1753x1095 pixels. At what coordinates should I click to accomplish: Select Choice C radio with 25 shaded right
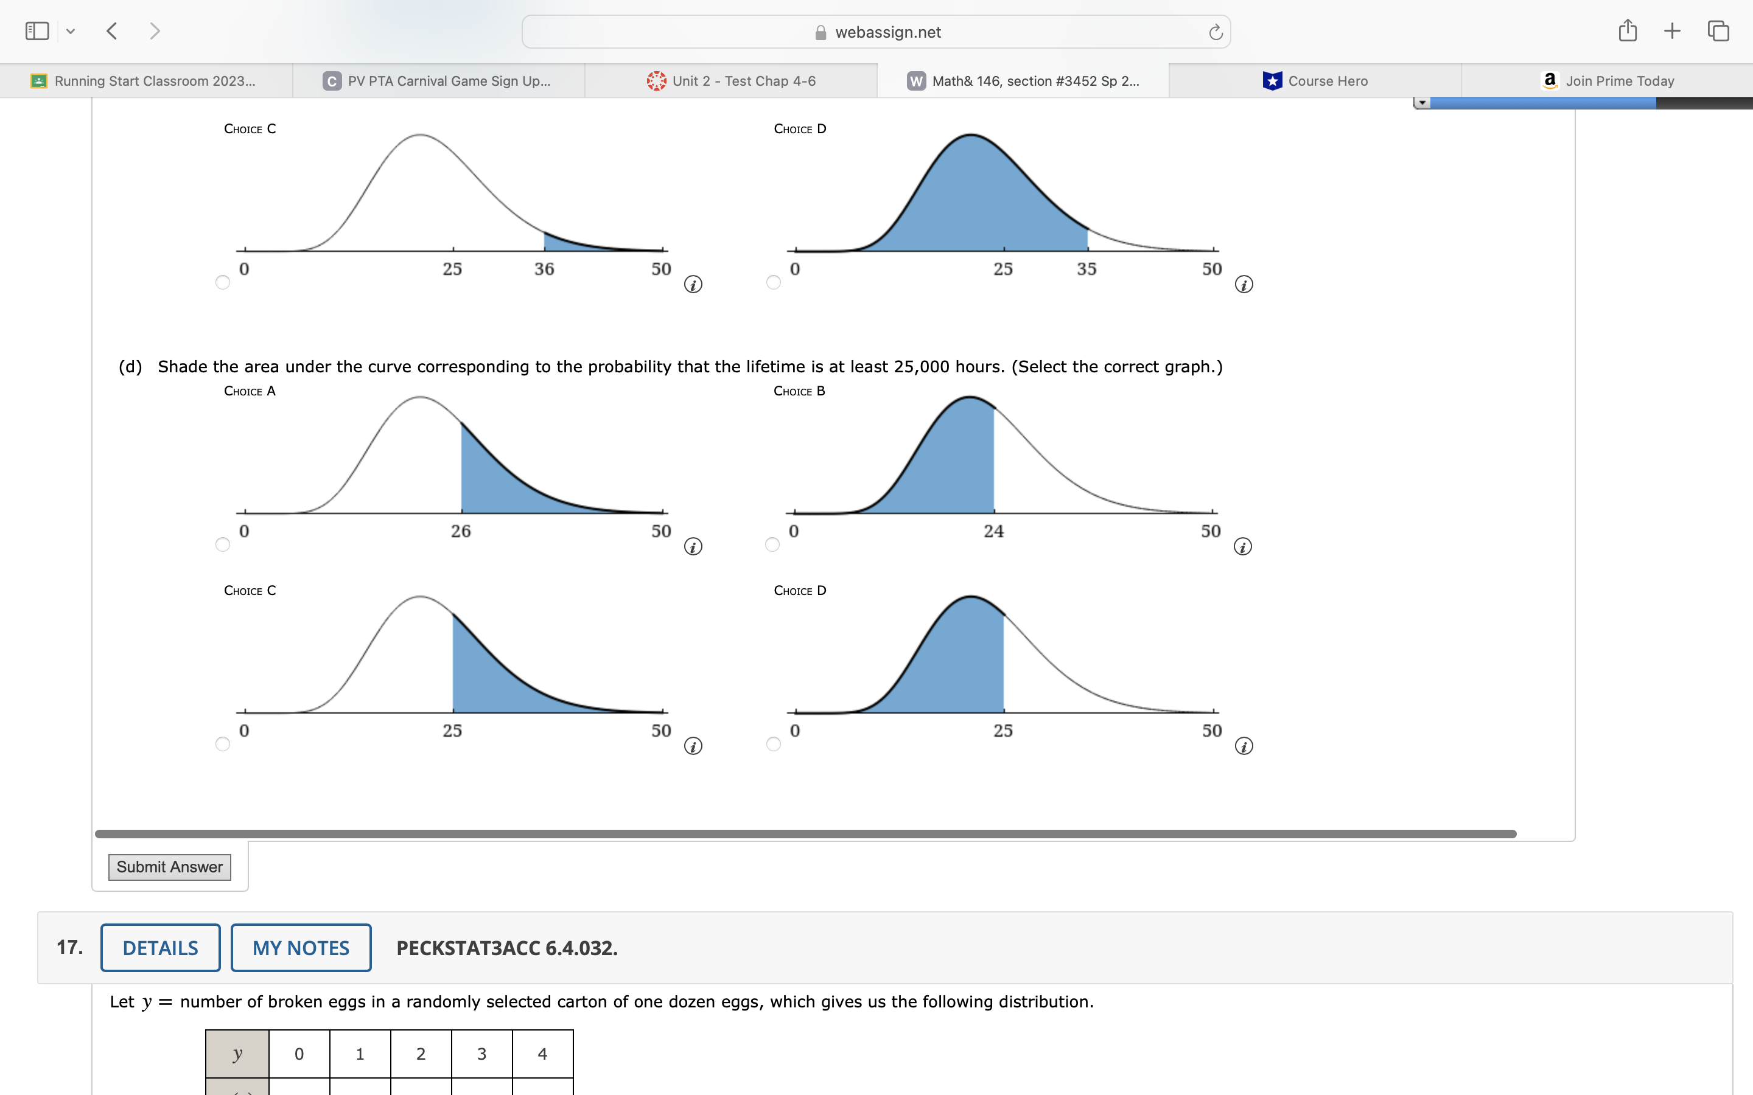(222, 745)
